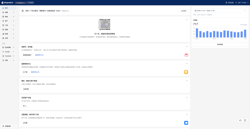The height and width of the screenshot is (129, 250).
Task: Click the headset support icon
Action: (x=240, y=120)
